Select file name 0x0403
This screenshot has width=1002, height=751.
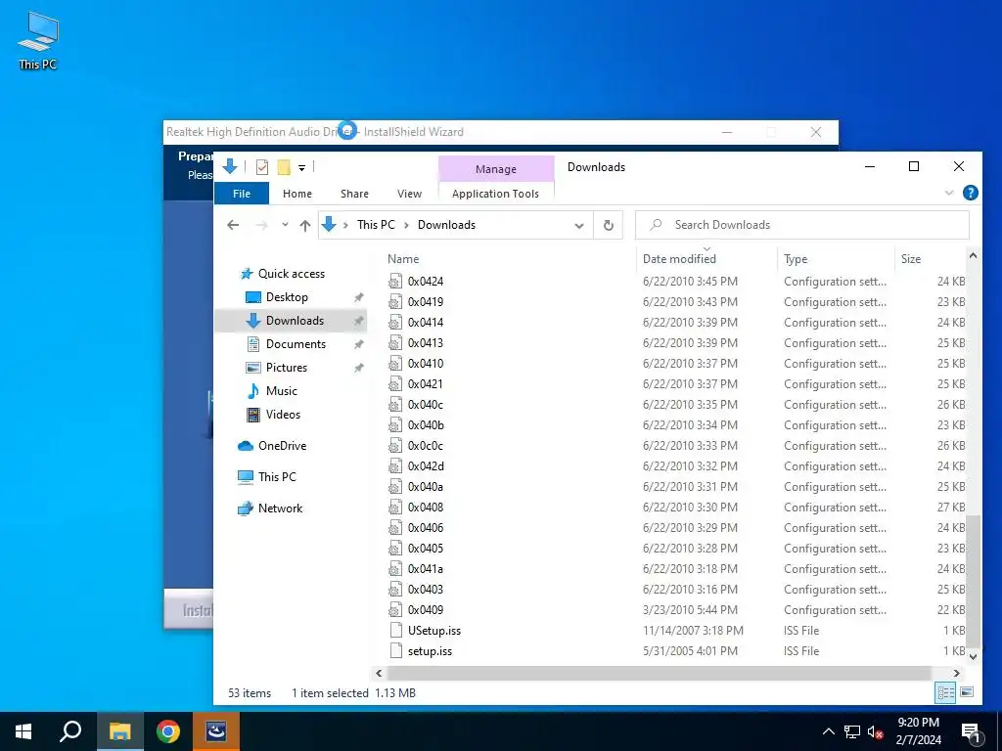pos(426,590)
